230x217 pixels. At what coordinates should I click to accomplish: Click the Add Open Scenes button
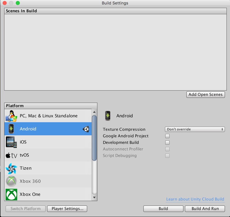click(205, 94)
